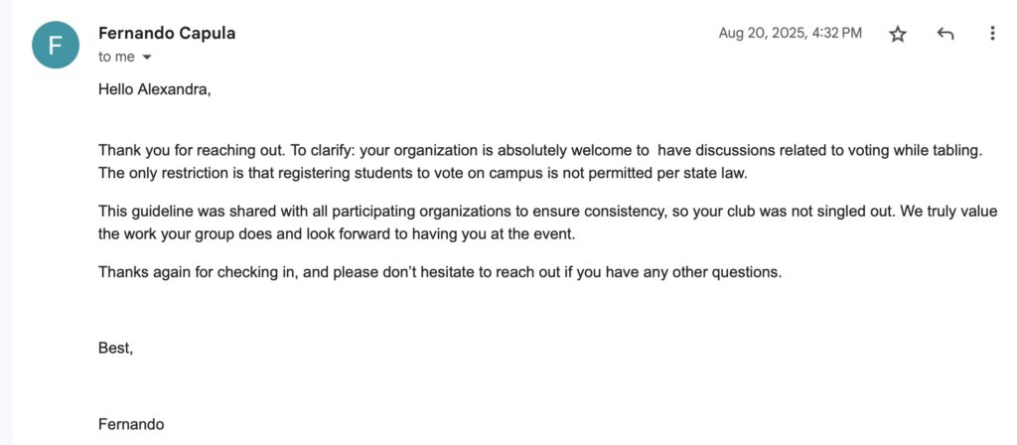The image size is (1017, 445).
Task: Click the "Thank you for reaching out" sentence
Action: click(x=191, y=150)
